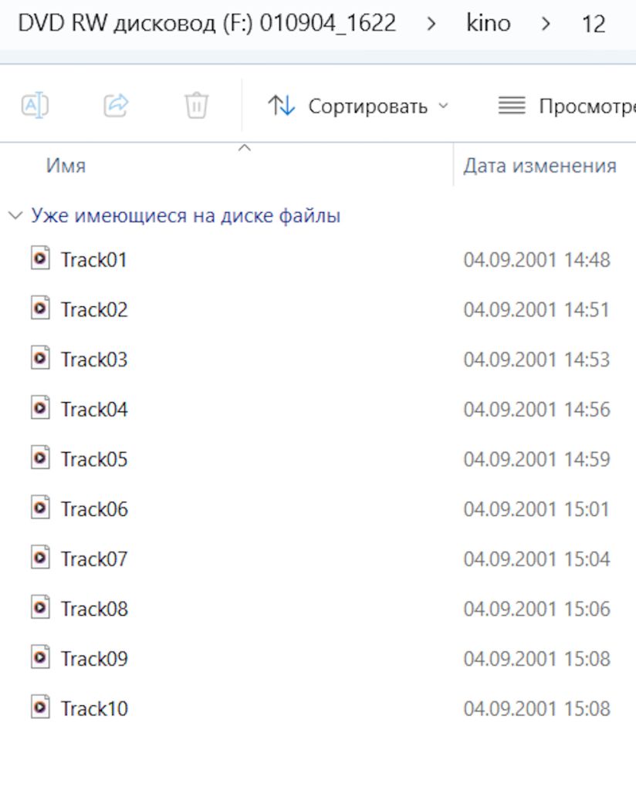Click the date 04.09.2001 14:53
The width and height of the screenshot is (636, 790).
pos(536,360)
